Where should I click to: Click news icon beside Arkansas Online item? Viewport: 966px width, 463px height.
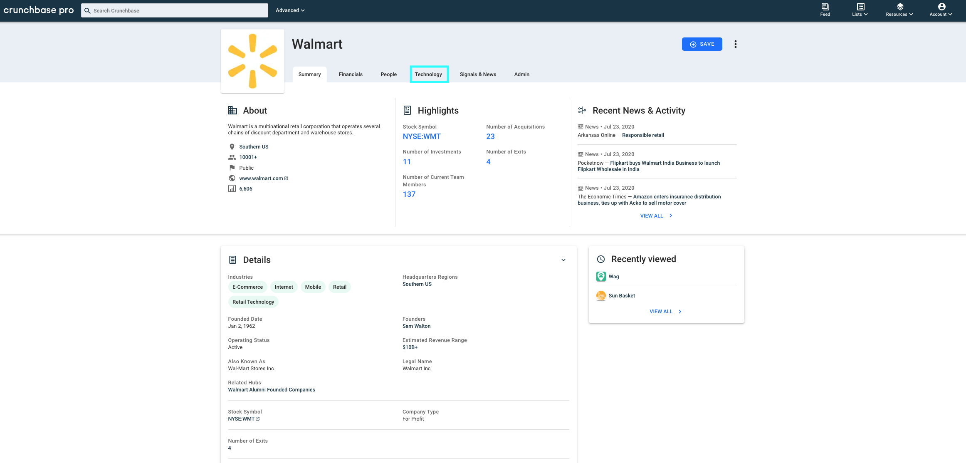pos(581,127)
